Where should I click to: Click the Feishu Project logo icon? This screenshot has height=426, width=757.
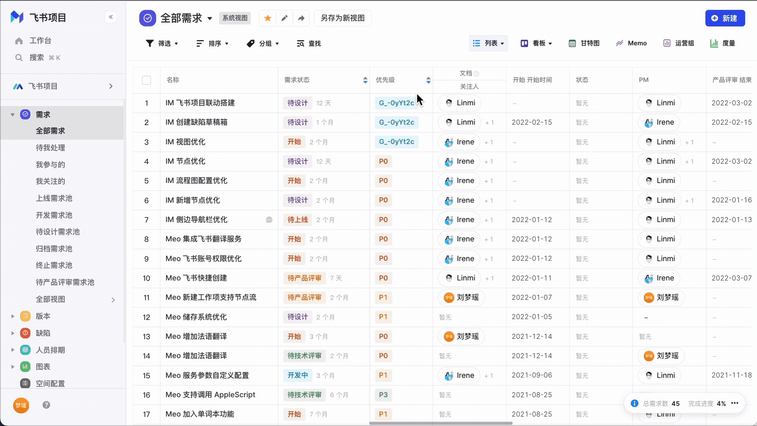pos(17,17)
